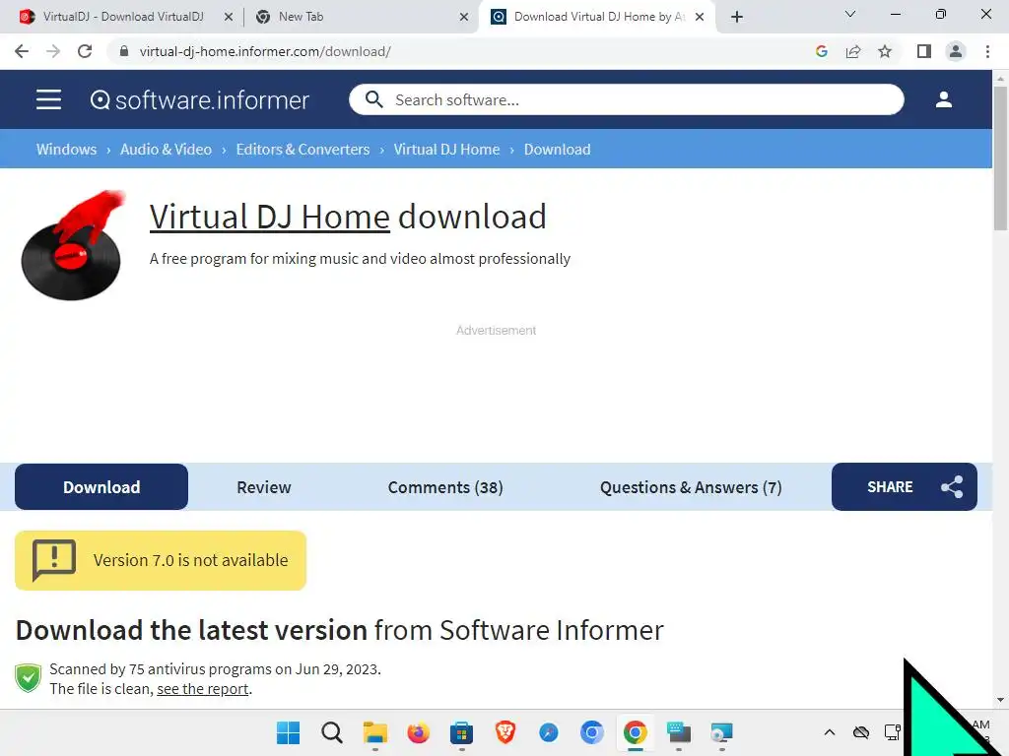The image size is (1009, 756).
Task: Click 'Version 7.0 is not available' notice text
Action: pyautogui.click(x=190, y=560)
